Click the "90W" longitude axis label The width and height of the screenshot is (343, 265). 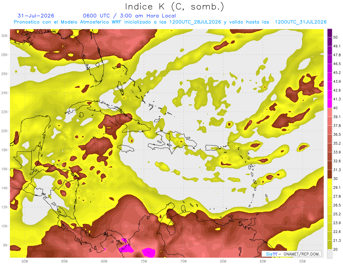[25, 262]
